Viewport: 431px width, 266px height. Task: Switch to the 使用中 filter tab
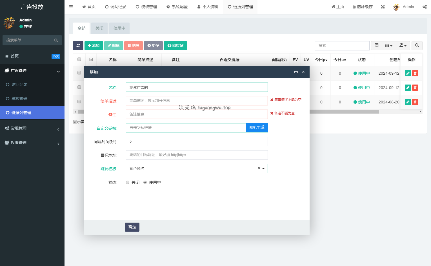click(x=119, y=28)
